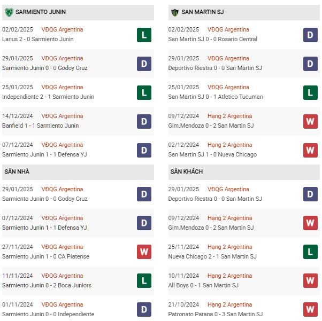The width and height of the screenshot is (322, 321).
Task: Open Banfield 1-1 Sarmiento Junin match result
Action: (41, 126)
